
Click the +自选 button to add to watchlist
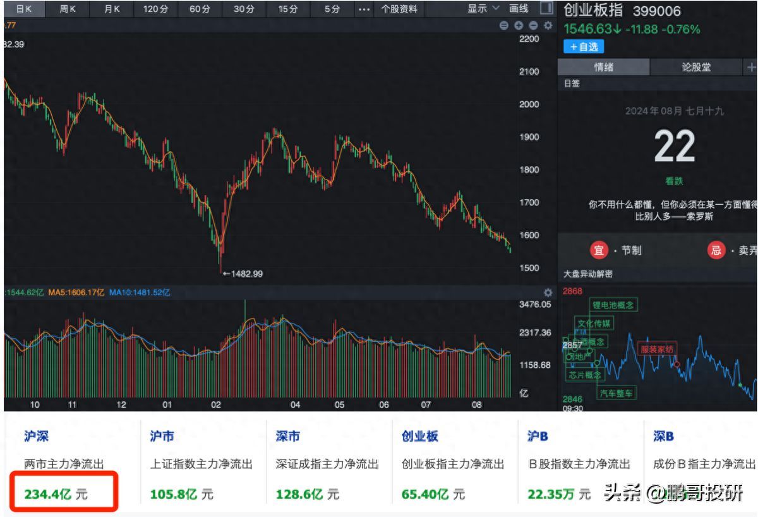pos(583,46)
